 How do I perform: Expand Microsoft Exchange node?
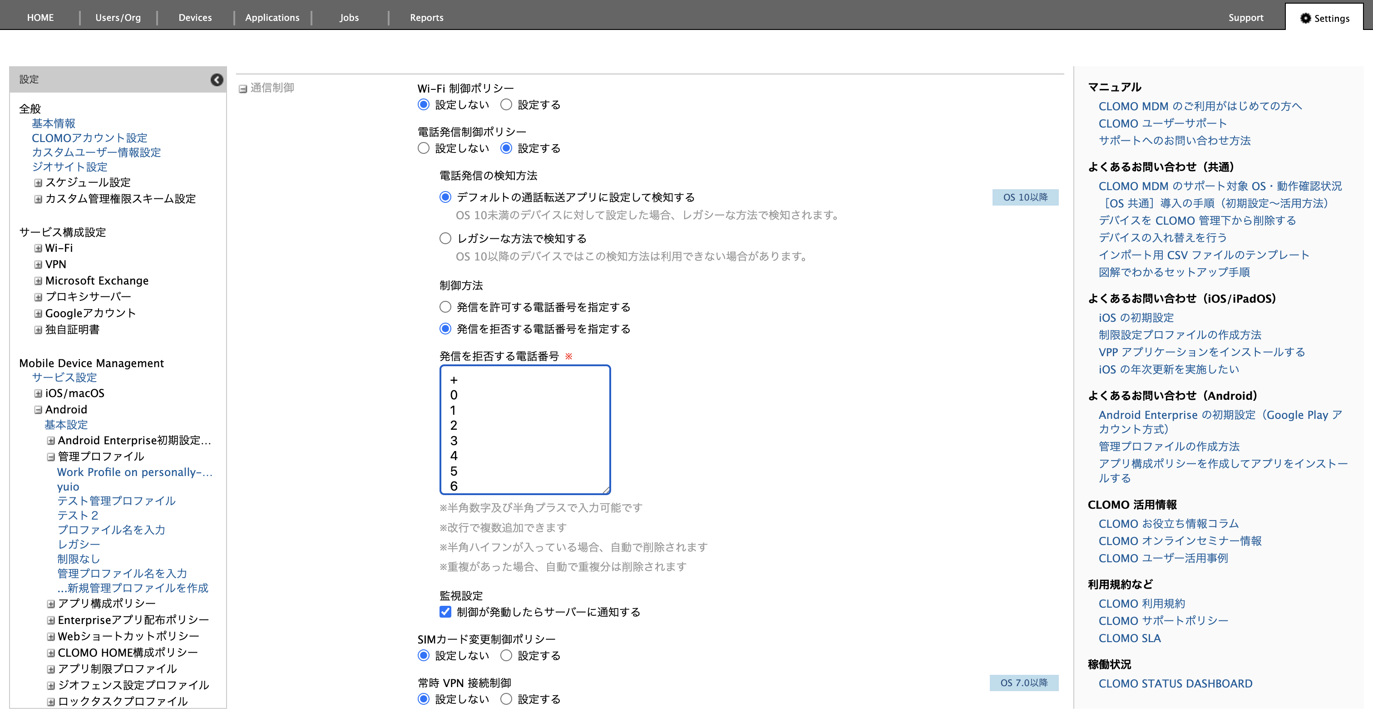coord(39,281)
